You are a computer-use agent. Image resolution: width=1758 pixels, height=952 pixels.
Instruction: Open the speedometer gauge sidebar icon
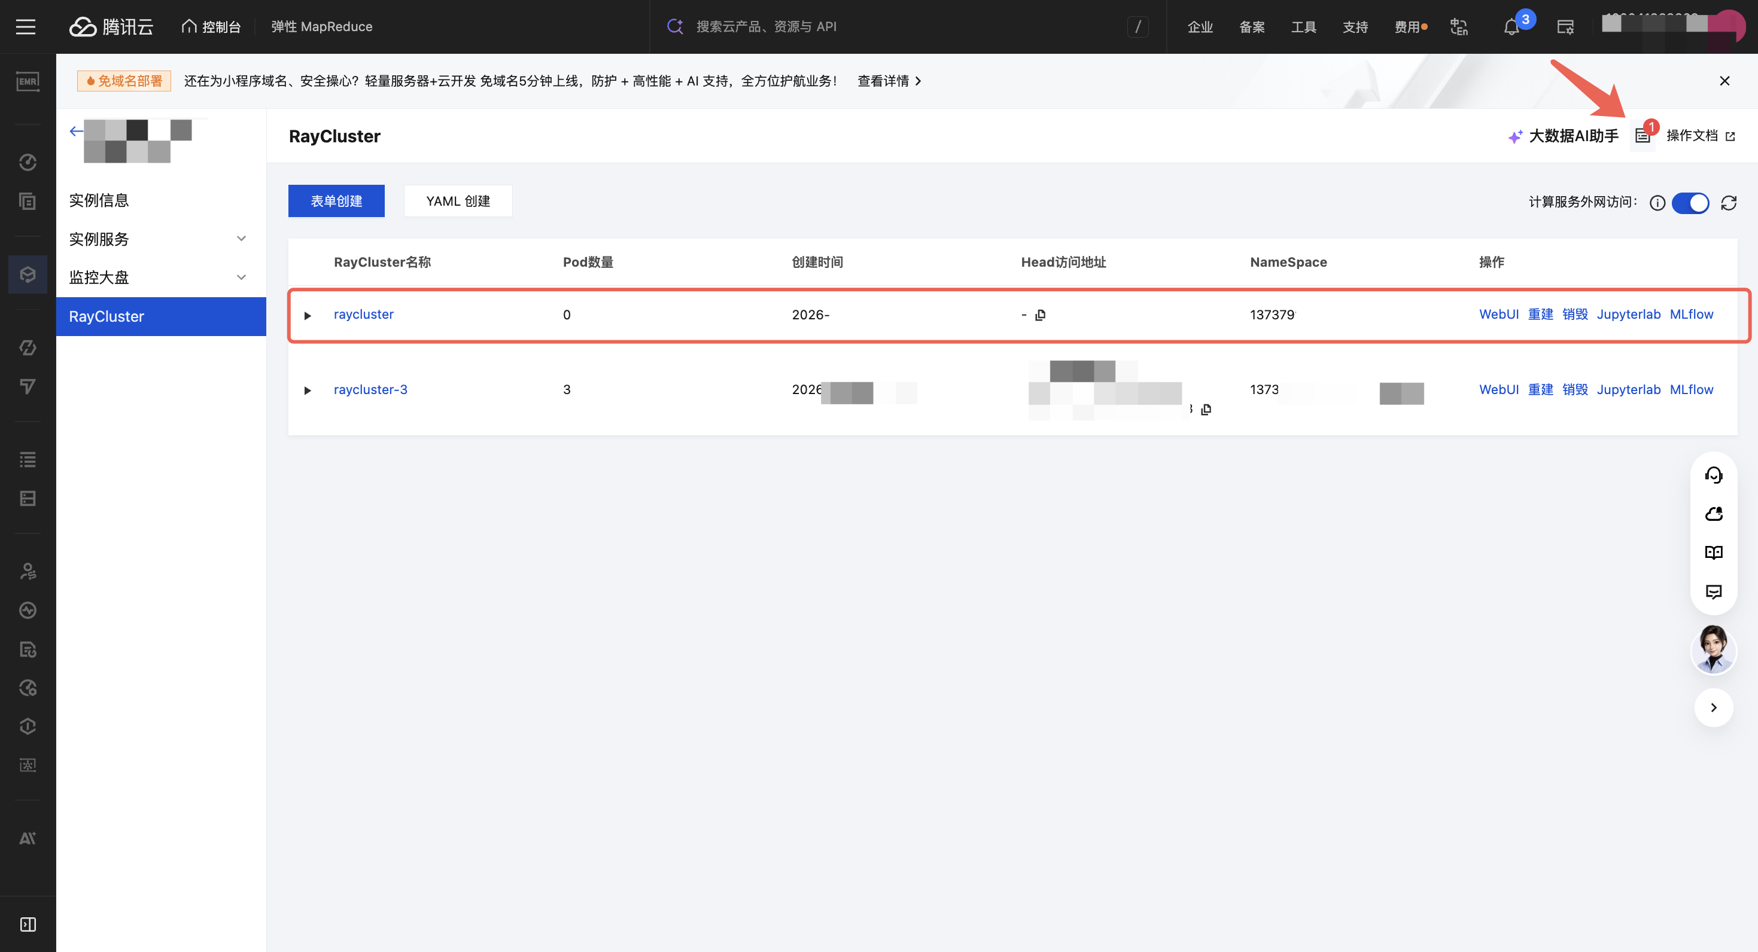(28, 162)
